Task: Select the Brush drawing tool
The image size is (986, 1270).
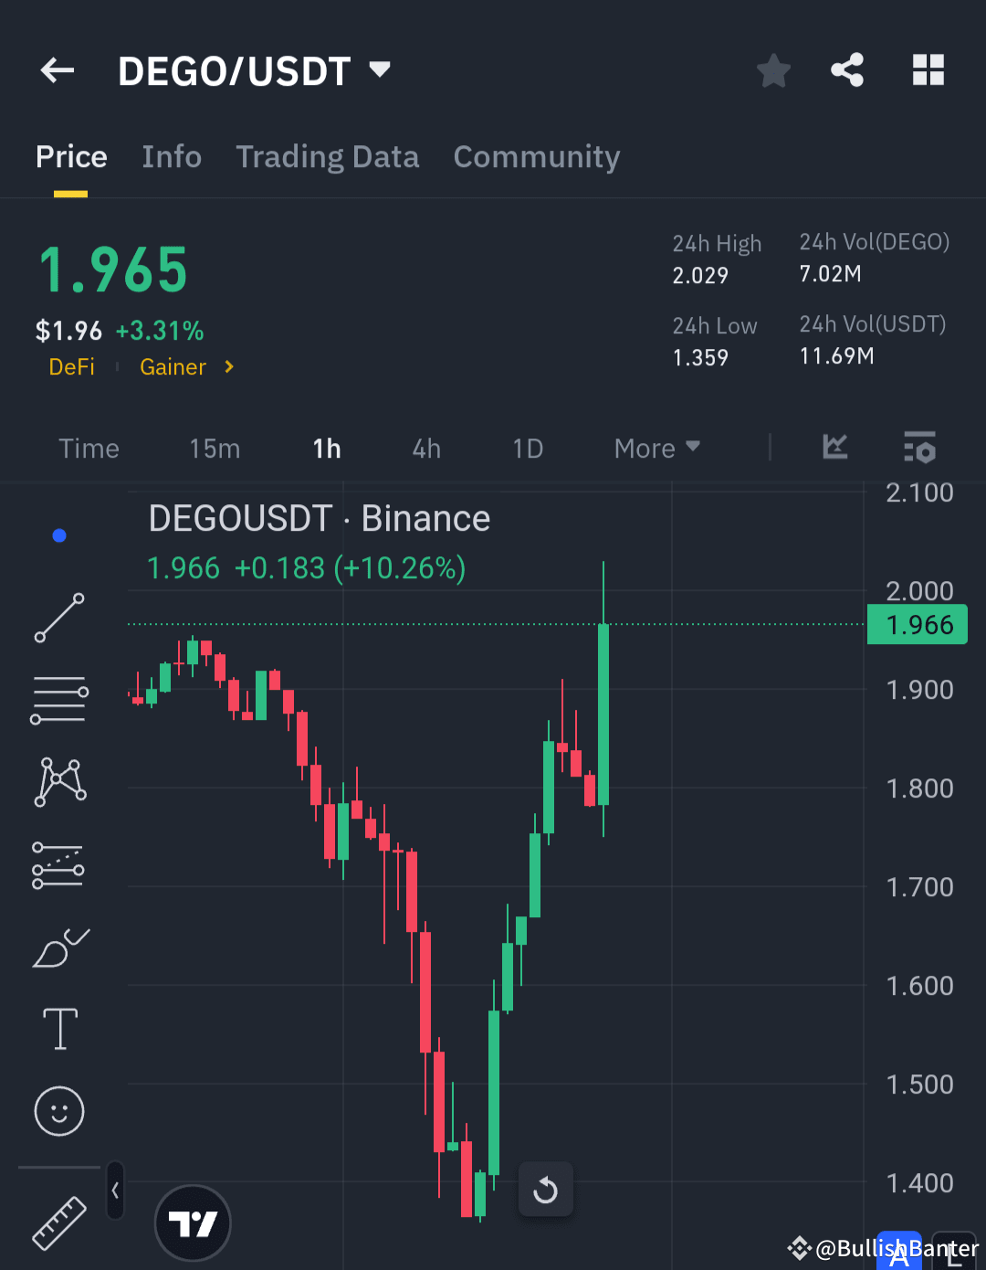Action: coord(59,948)
